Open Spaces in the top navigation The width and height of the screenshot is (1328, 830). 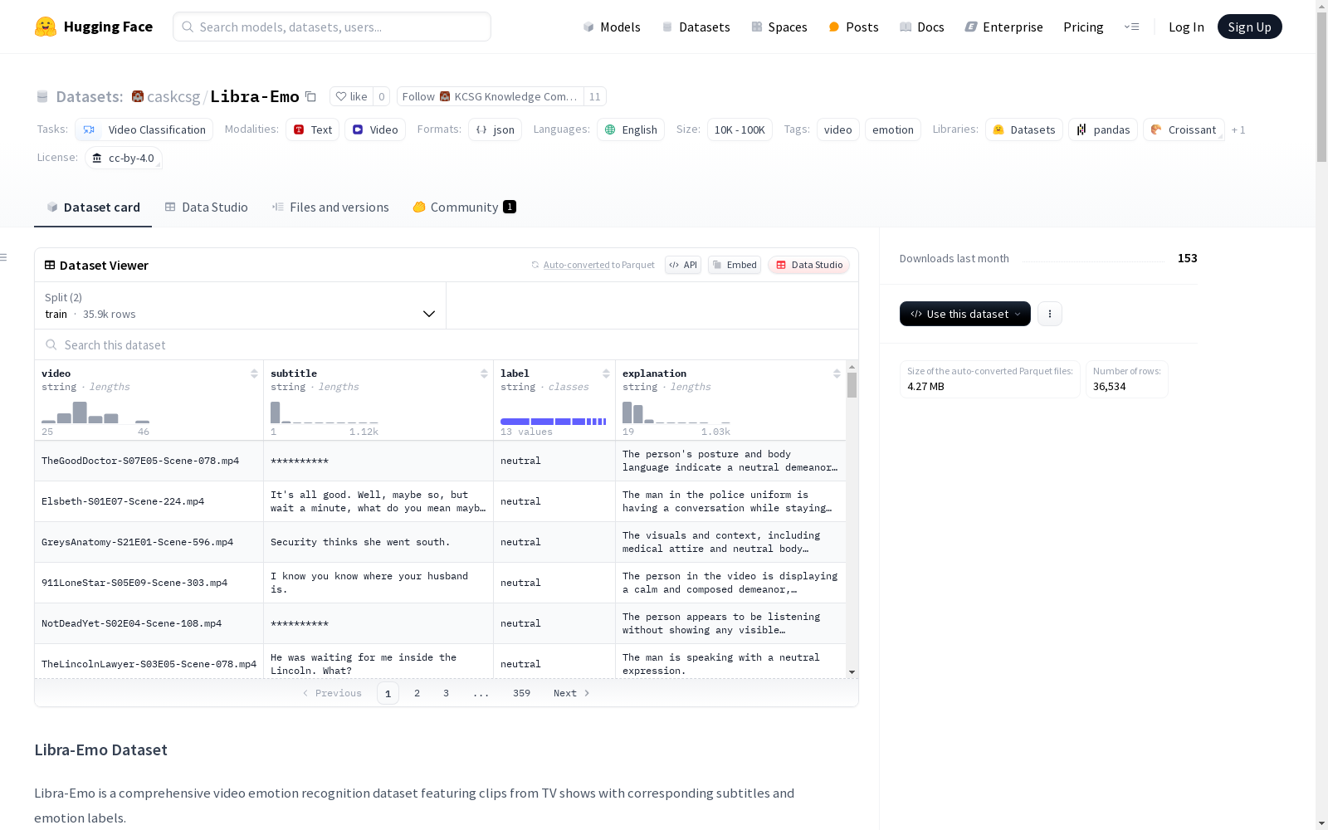coord(779,27)
